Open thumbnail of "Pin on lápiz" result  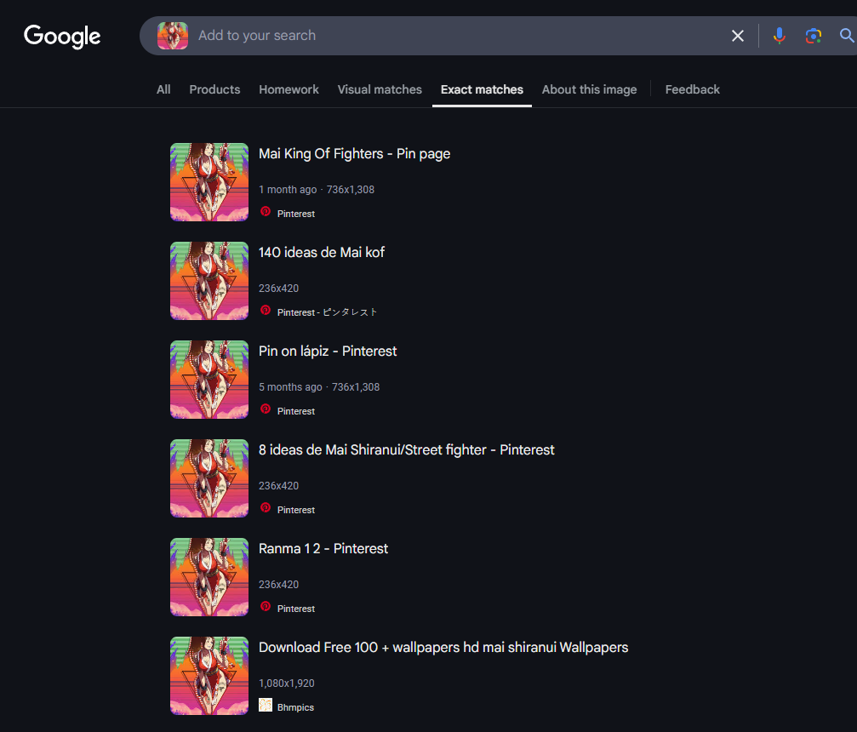point(209,380)
